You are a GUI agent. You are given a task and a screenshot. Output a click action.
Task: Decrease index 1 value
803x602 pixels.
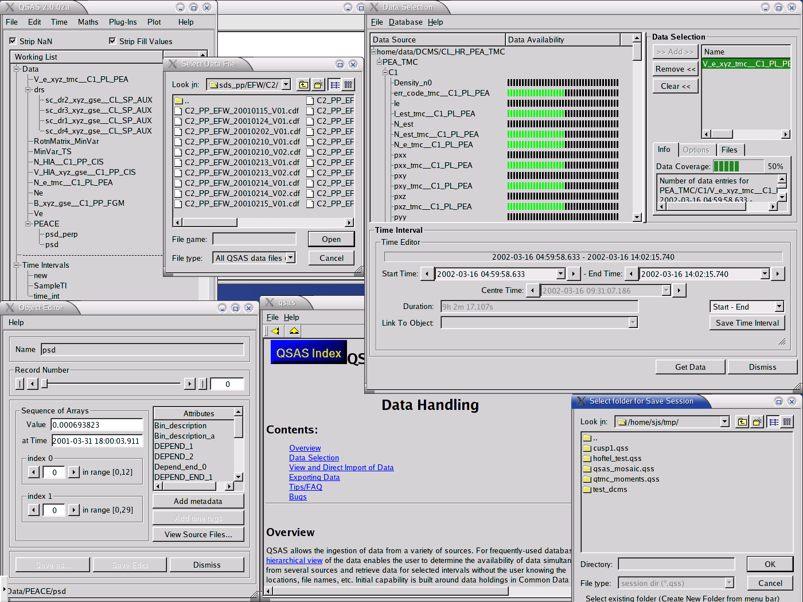[34, 510]
